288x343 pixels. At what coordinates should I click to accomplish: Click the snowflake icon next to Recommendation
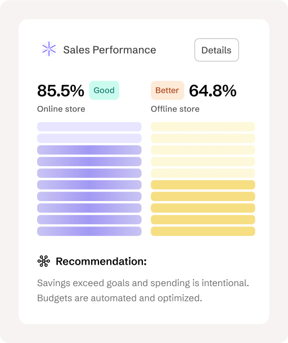click(x=44, y=261)
